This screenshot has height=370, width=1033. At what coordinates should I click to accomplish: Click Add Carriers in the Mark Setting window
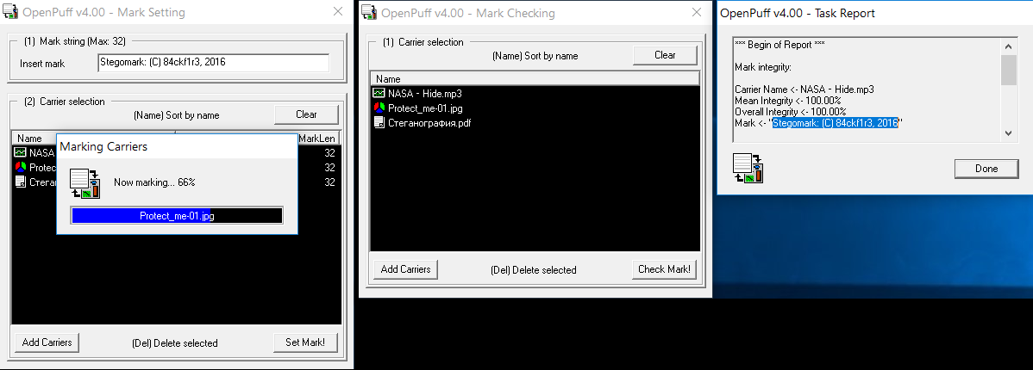[47, 342]
